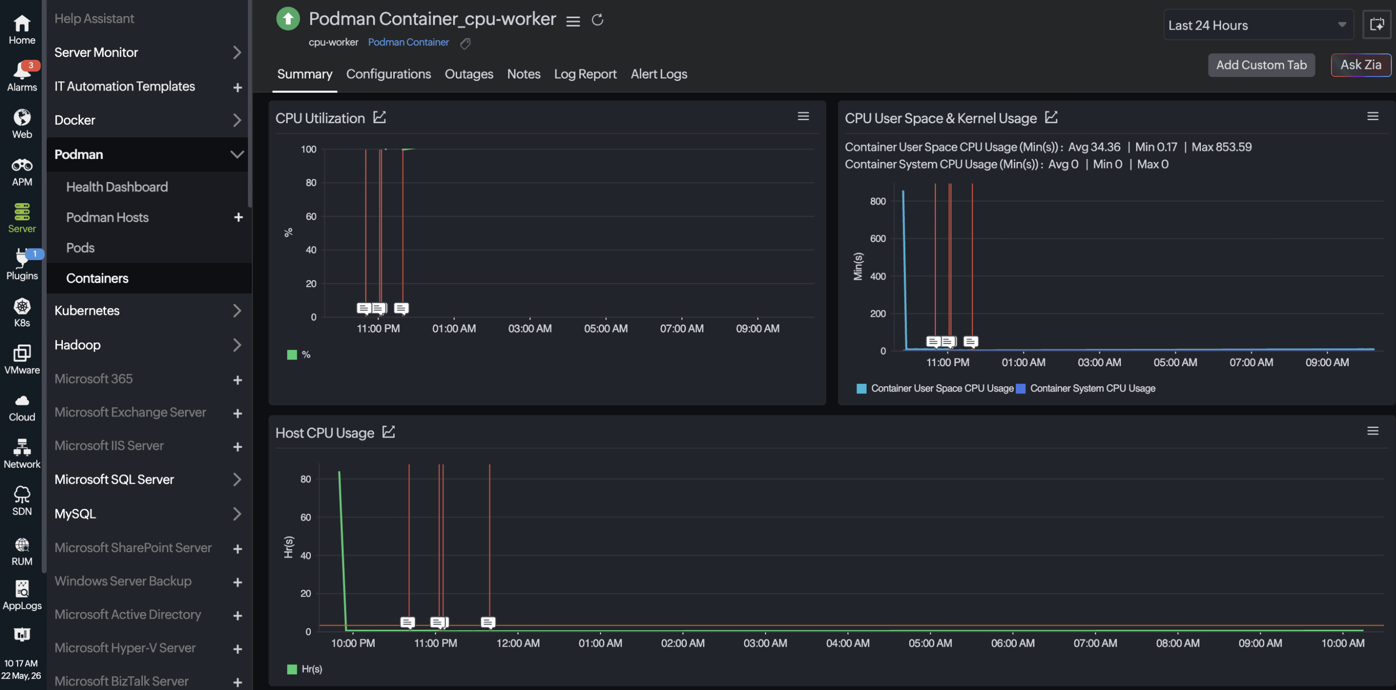Click the Ask Zia button
This screenshot has width=1396, height=690.
1361,65
